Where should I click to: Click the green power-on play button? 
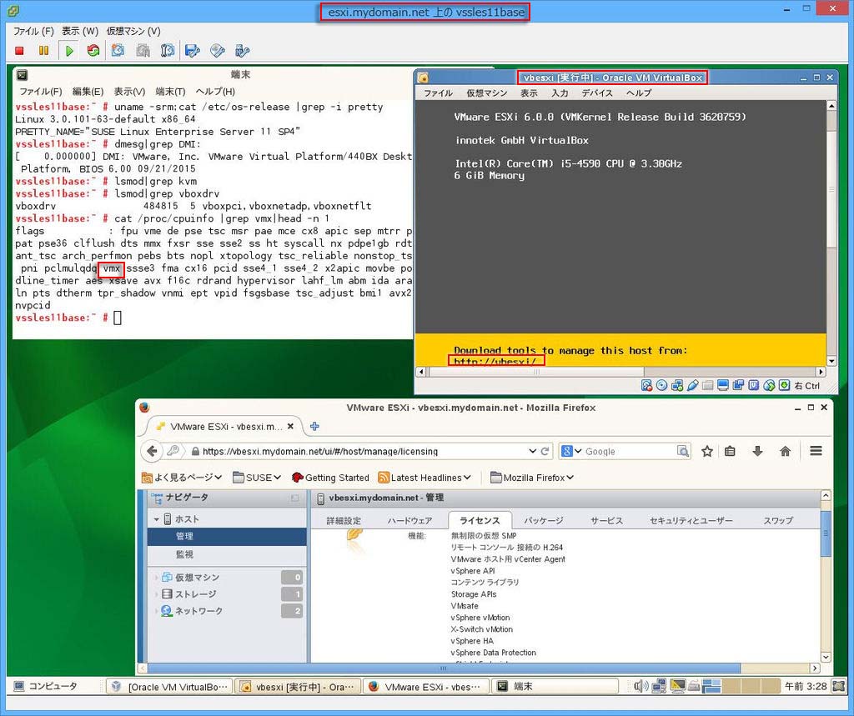tap(69, 51)
